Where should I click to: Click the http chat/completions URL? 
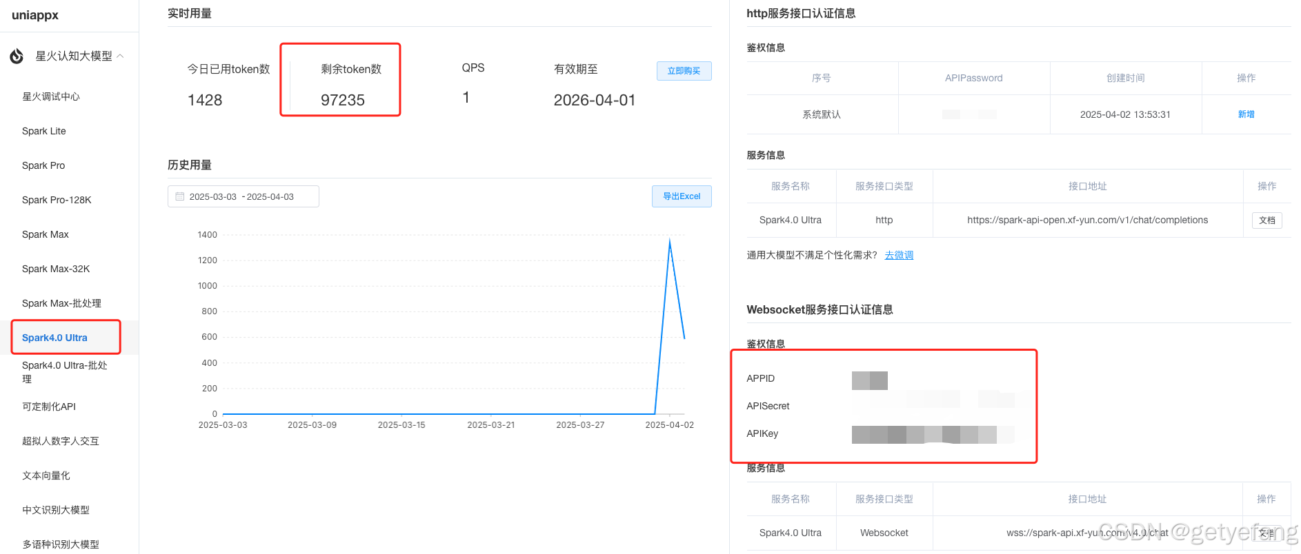coord(1087,220)
